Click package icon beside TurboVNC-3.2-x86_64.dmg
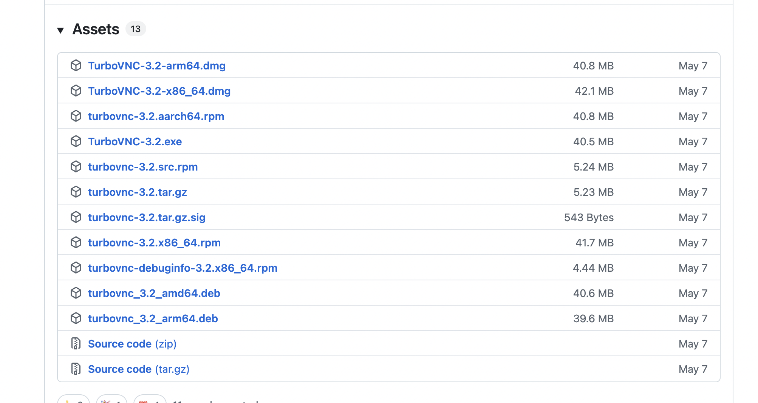 coord(76,91)
